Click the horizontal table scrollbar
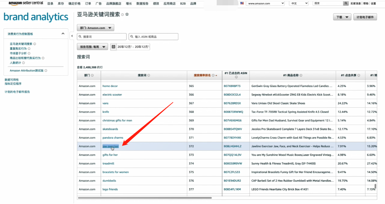The height and width of the screenshot is (204, 385). click(145, 198)
